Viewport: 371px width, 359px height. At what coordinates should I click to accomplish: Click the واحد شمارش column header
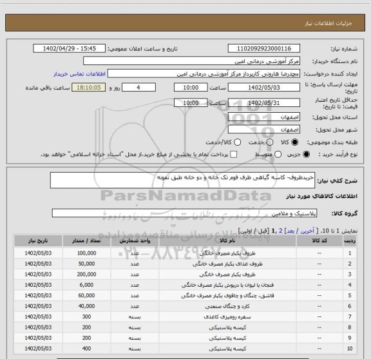click(x=135, y=240)
